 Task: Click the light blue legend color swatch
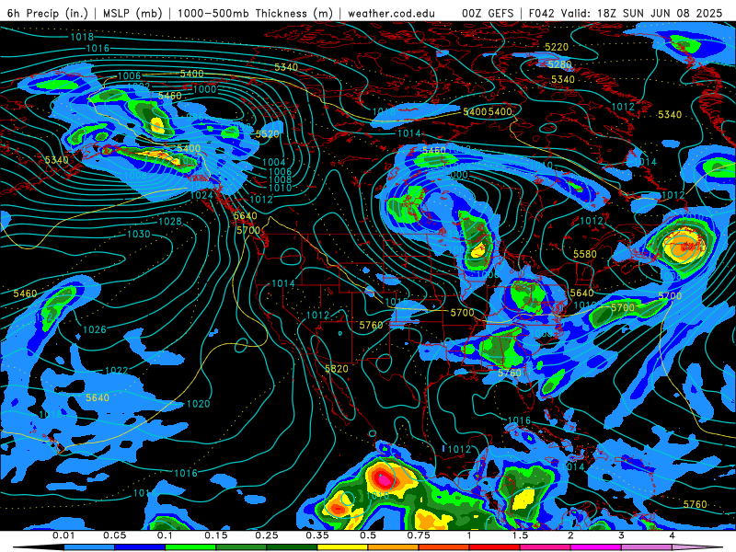pyautogui.click(x=89, y=547)
